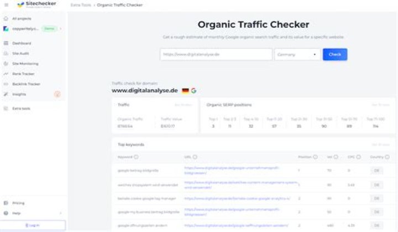Viewport: 398px width, 232px height.
Task: Open the Backlink Tracker link icon
Action: (x=6, y=84)
